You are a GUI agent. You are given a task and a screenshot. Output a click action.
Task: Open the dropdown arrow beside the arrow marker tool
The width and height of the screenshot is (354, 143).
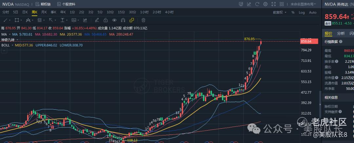[x=55, y=20]
